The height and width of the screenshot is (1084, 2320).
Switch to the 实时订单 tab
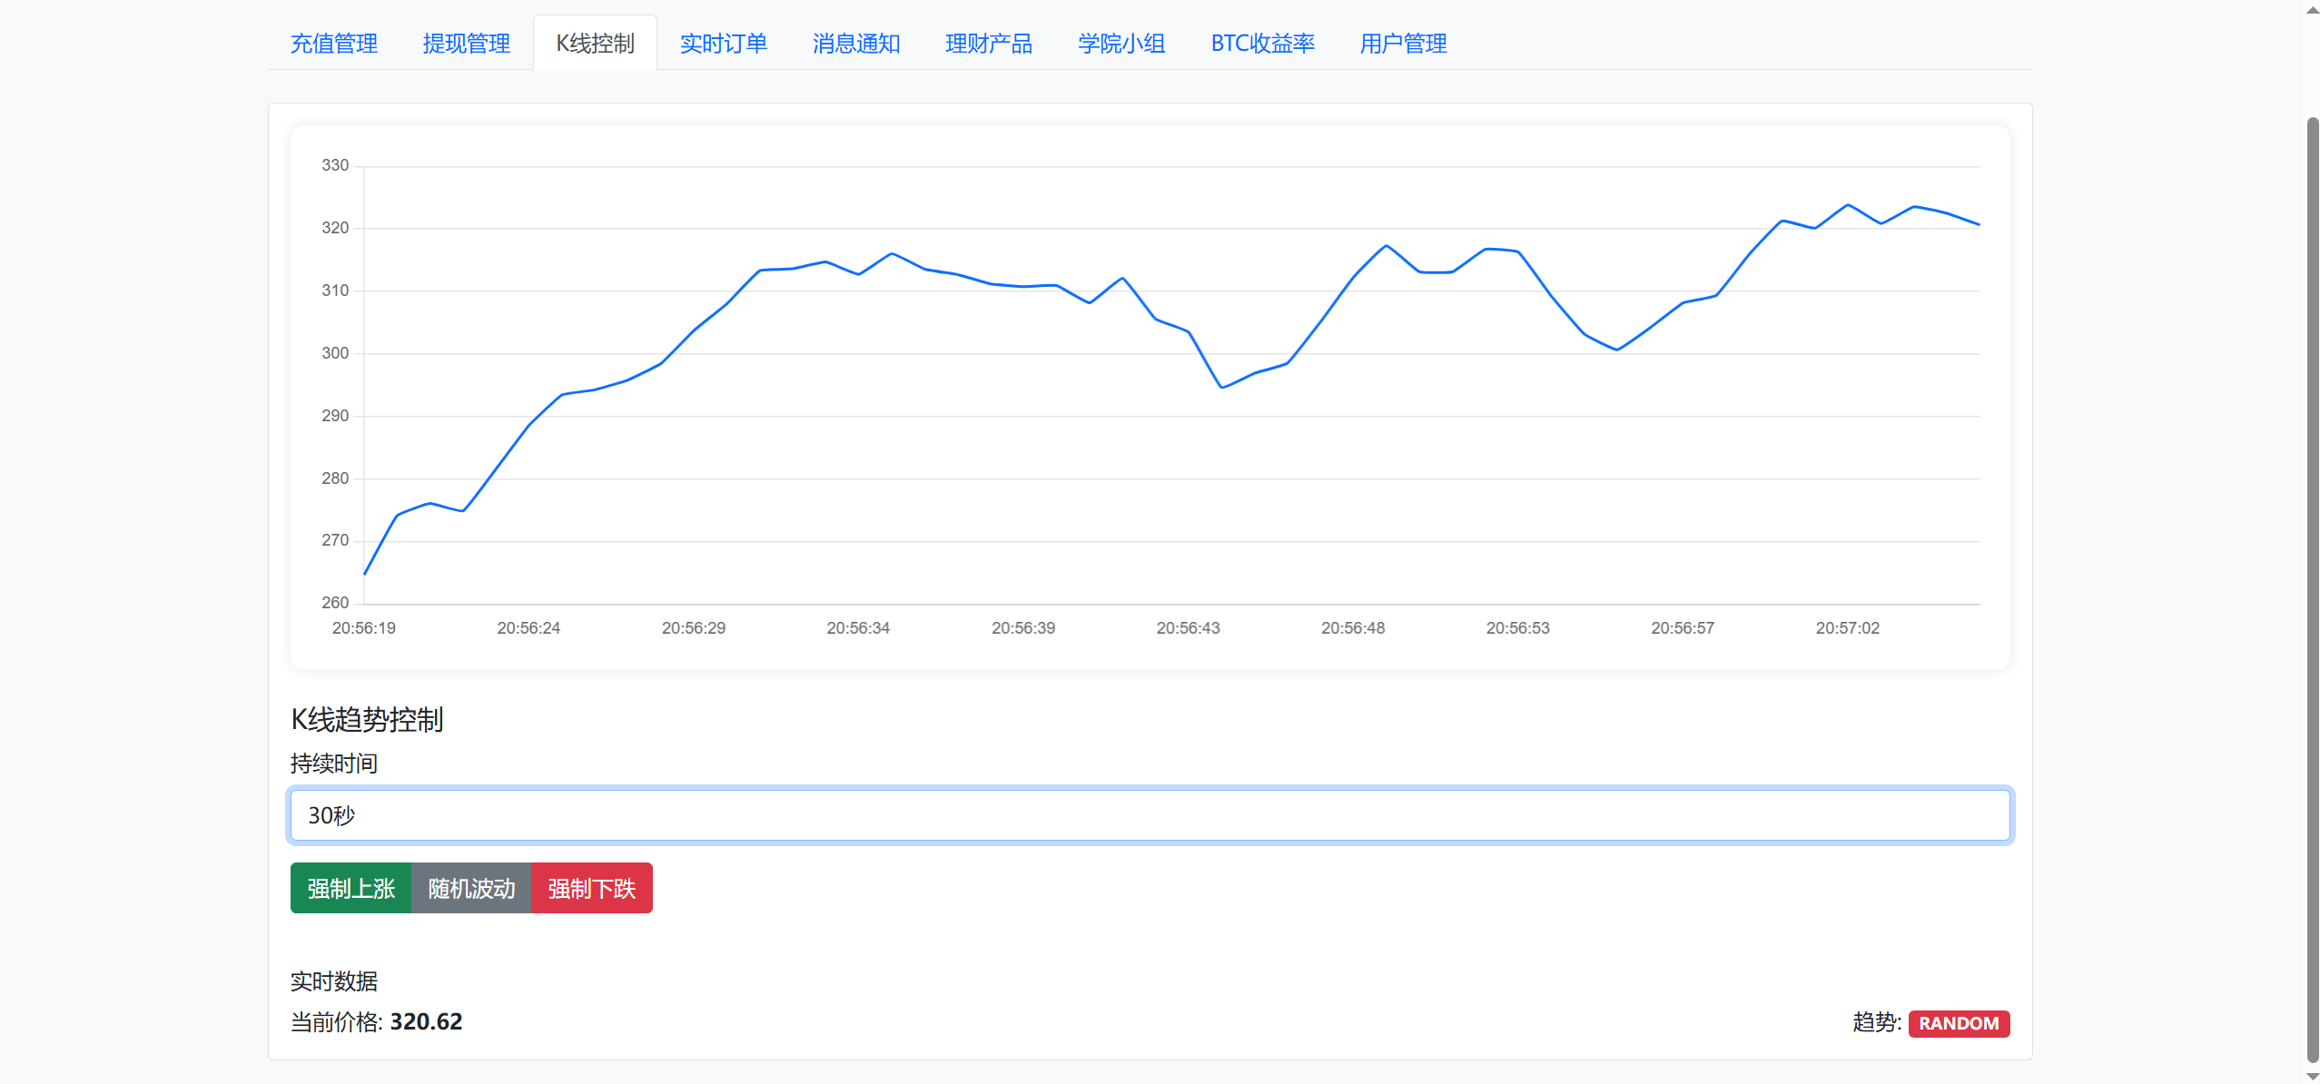pos(724,43)
